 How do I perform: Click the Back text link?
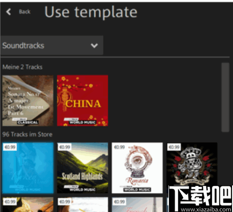point(25,12)
